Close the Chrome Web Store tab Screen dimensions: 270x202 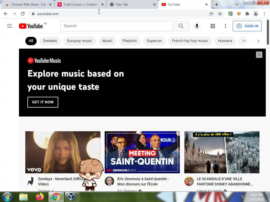(x=50, y=5)
